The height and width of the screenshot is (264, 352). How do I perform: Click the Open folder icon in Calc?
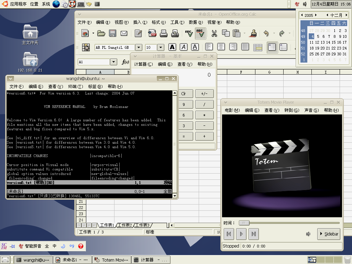pos(101,33)
